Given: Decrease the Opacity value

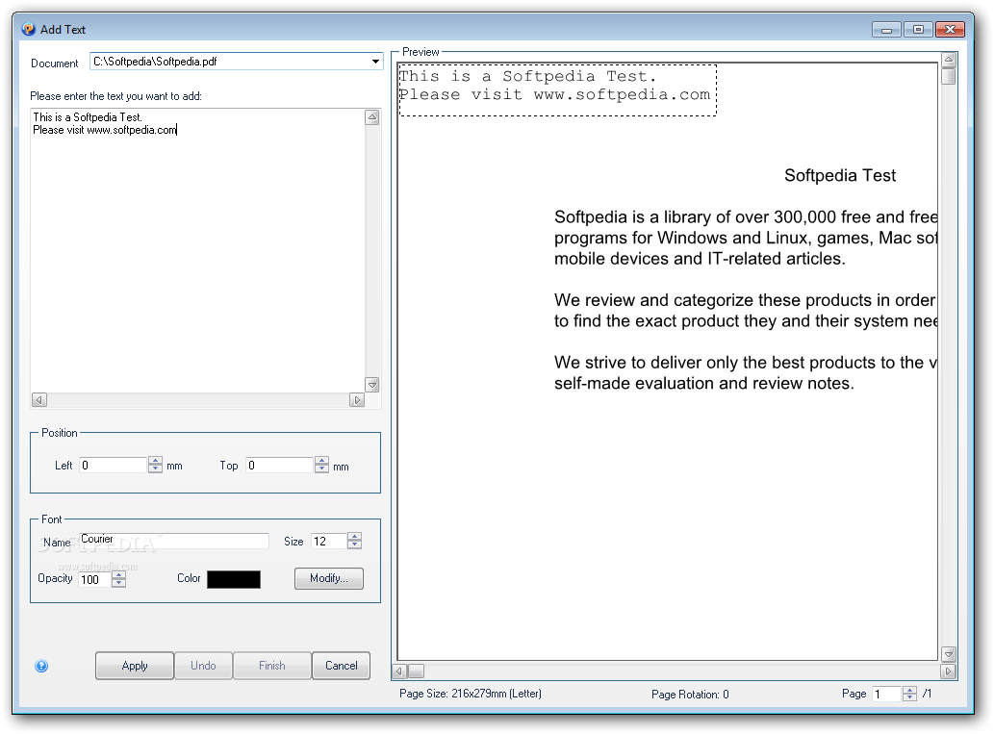Looking at the screenshot, I should click(118, 583).
